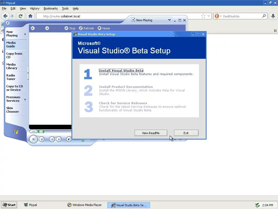Open Skin Chooser in Media Player
The height and width of the screenshot is (209, 278).
tap(12, 110)
